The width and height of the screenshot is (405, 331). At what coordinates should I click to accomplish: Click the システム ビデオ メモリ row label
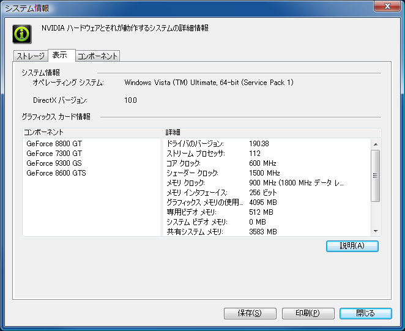[x=197, y=222]
